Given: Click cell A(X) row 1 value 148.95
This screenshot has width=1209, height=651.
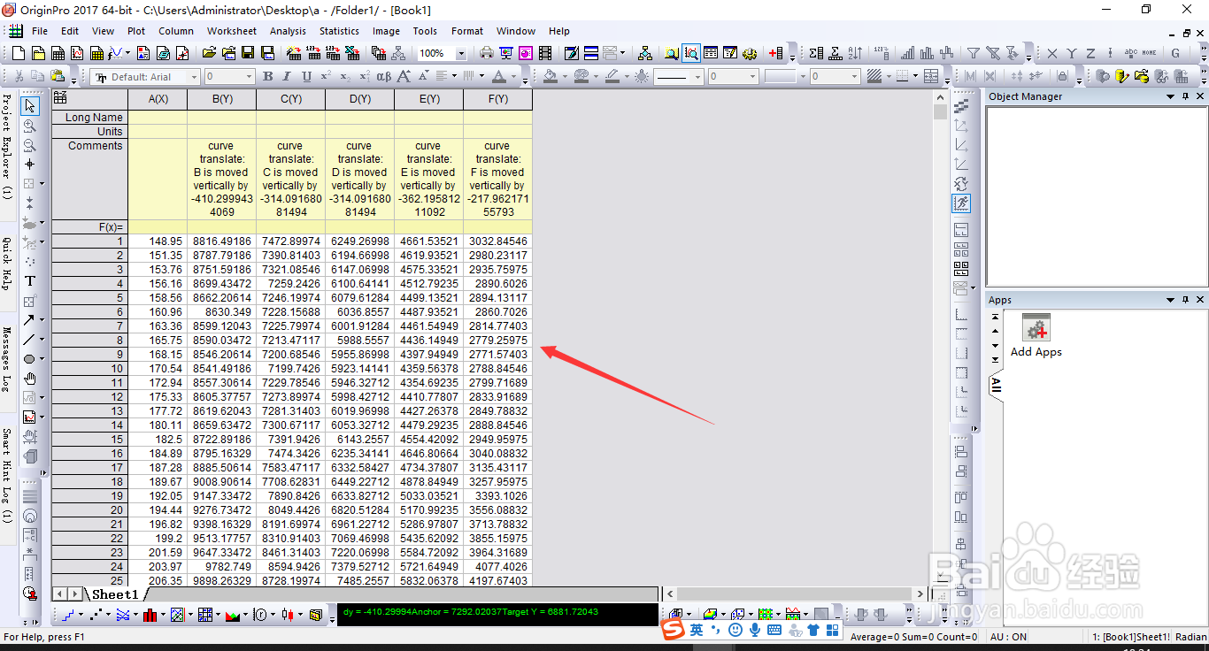Looking at the screenshot, I should click(x=158, y=241).
